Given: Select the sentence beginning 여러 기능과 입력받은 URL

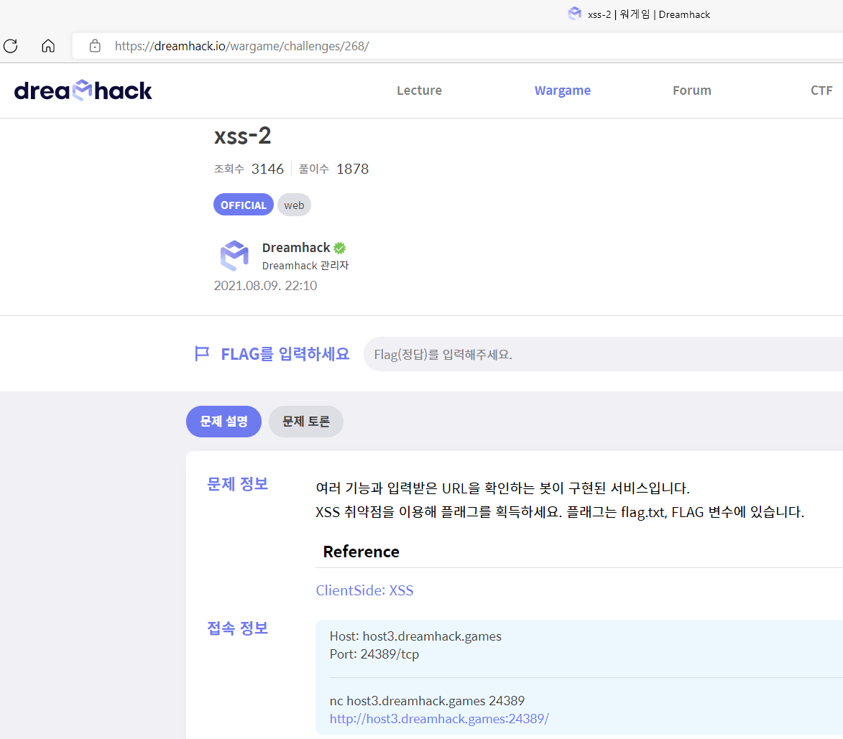Looking at the screenshot, I should 502,488.
